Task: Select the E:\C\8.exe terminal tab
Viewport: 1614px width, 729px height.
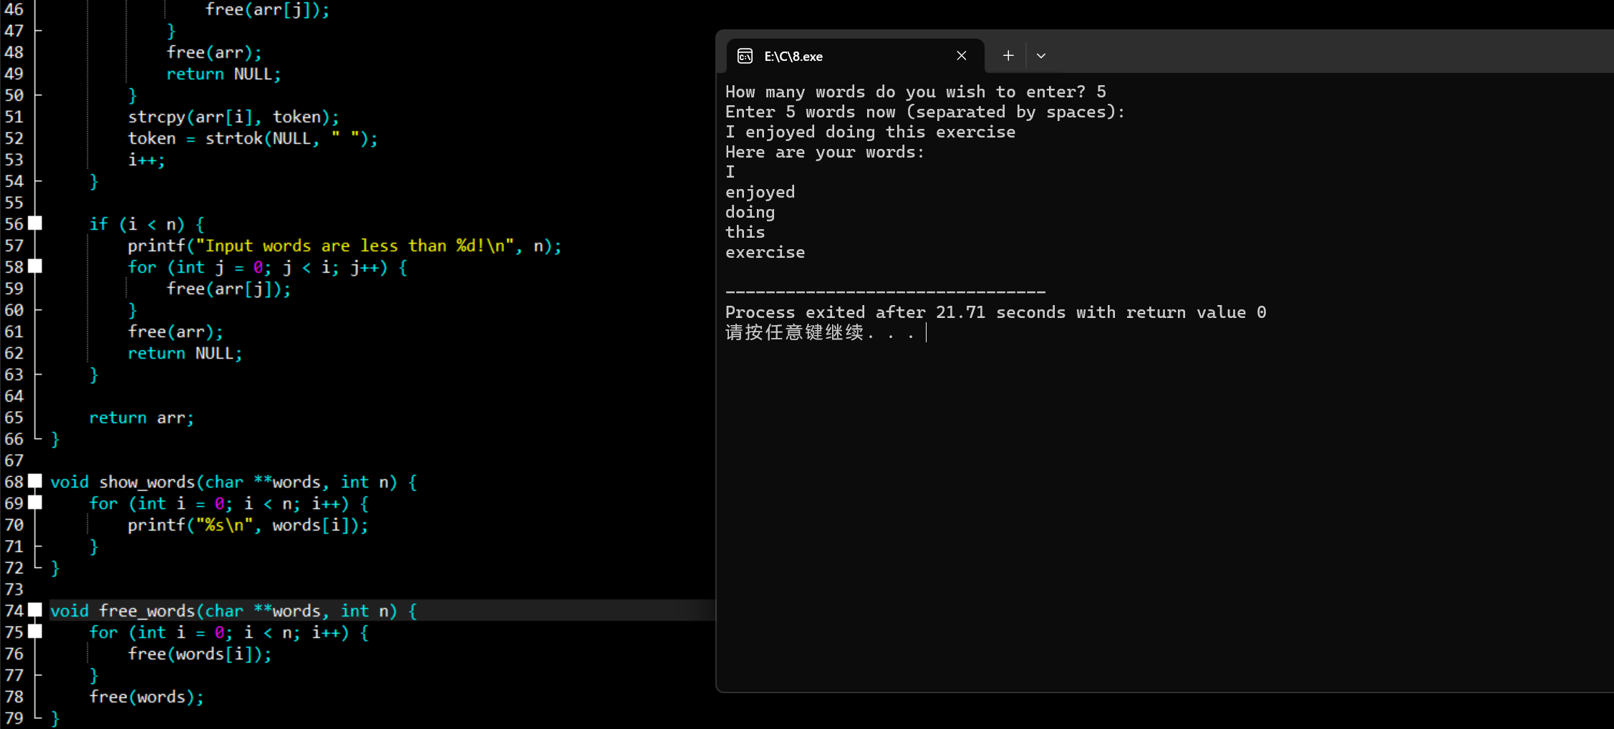Action: coord(856,56)
